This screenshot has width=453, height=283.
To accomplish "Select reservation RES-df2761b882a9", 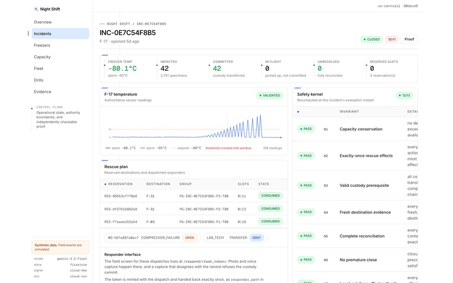I will tap(121, 209).
